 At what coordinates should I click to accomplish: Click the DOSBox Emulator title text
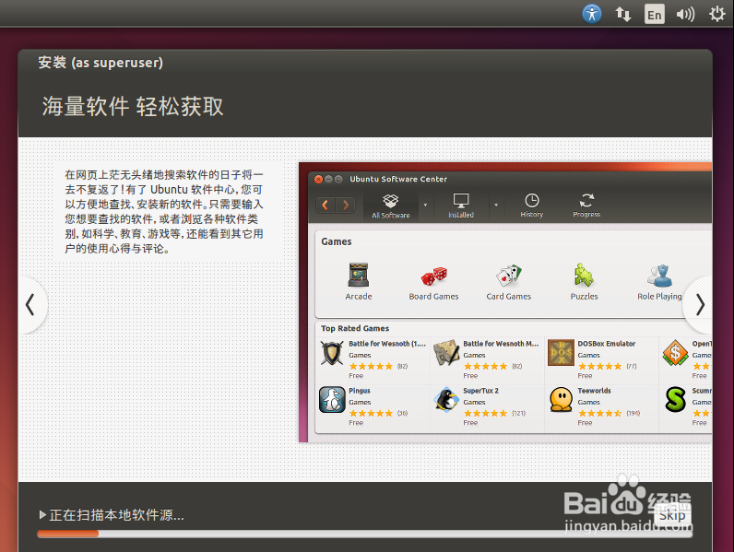[x=606, y=344]
